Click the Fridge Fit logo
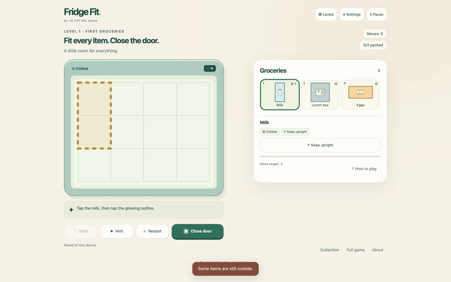 (82, 12)
